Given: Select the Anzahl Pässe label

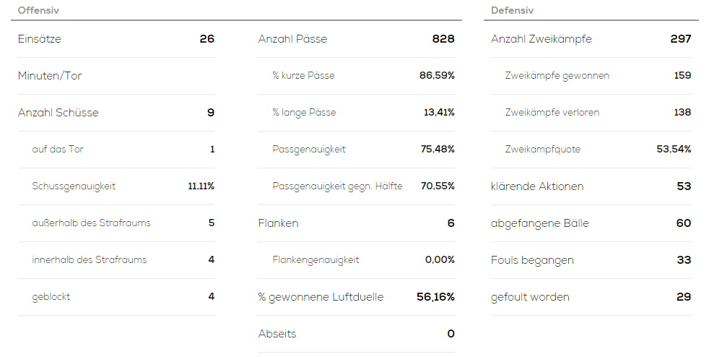Looking at the screenshot, I should (292, 39).
